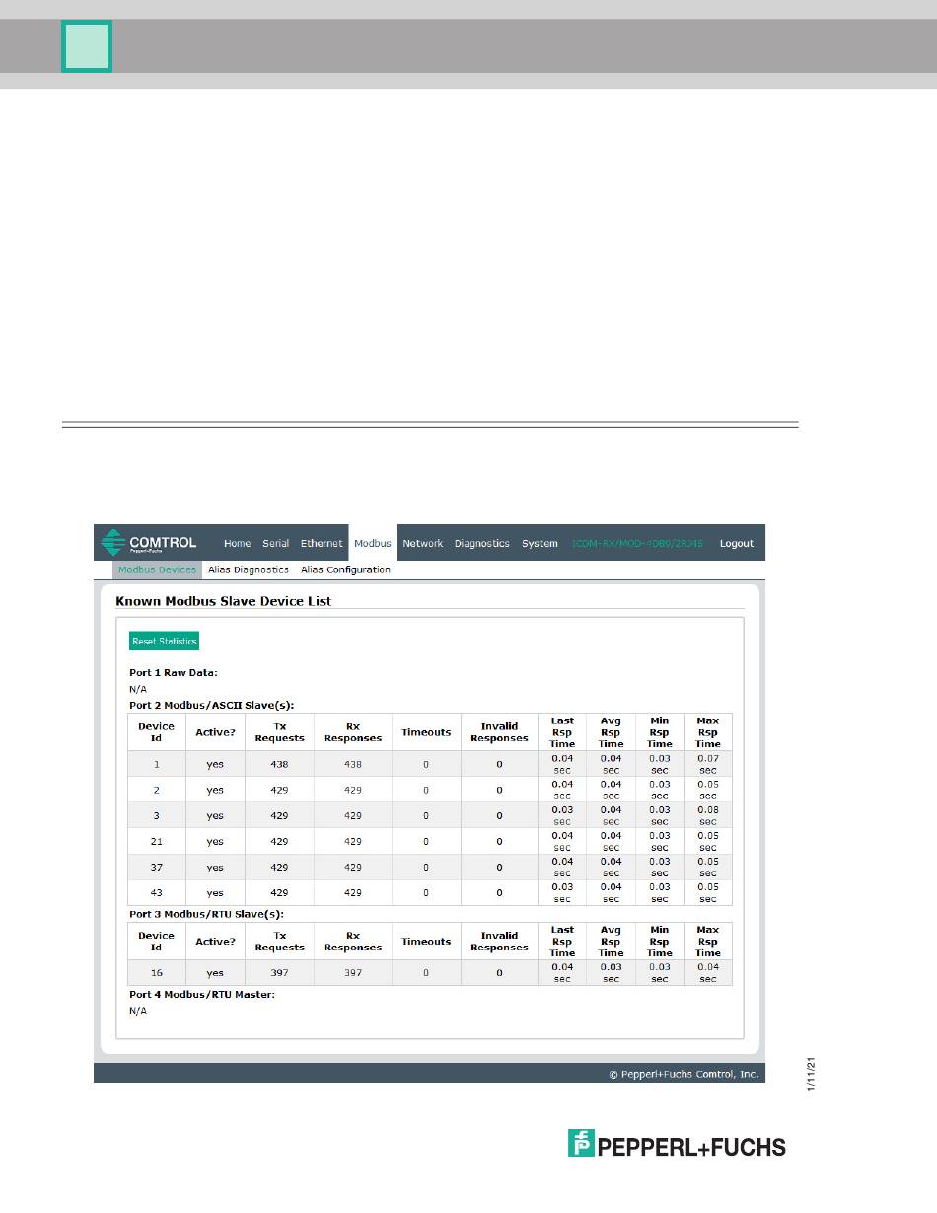
Task: Switch to Alias Diagnostics subtab
Action: [249, 569]
